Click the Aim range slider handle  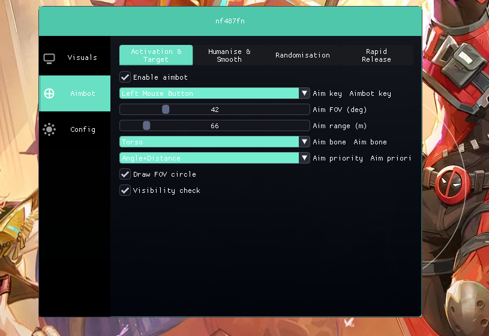(146, 126)
